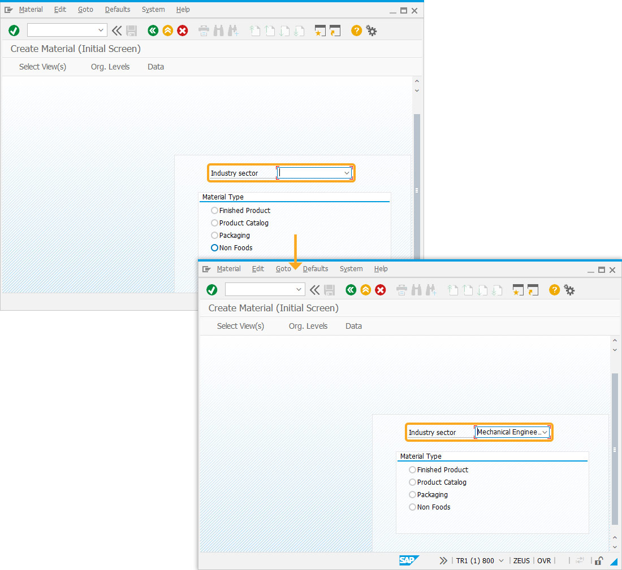Open Customize Layout gear in back window
Screen dimensions: 622x570
pos(372,31)
